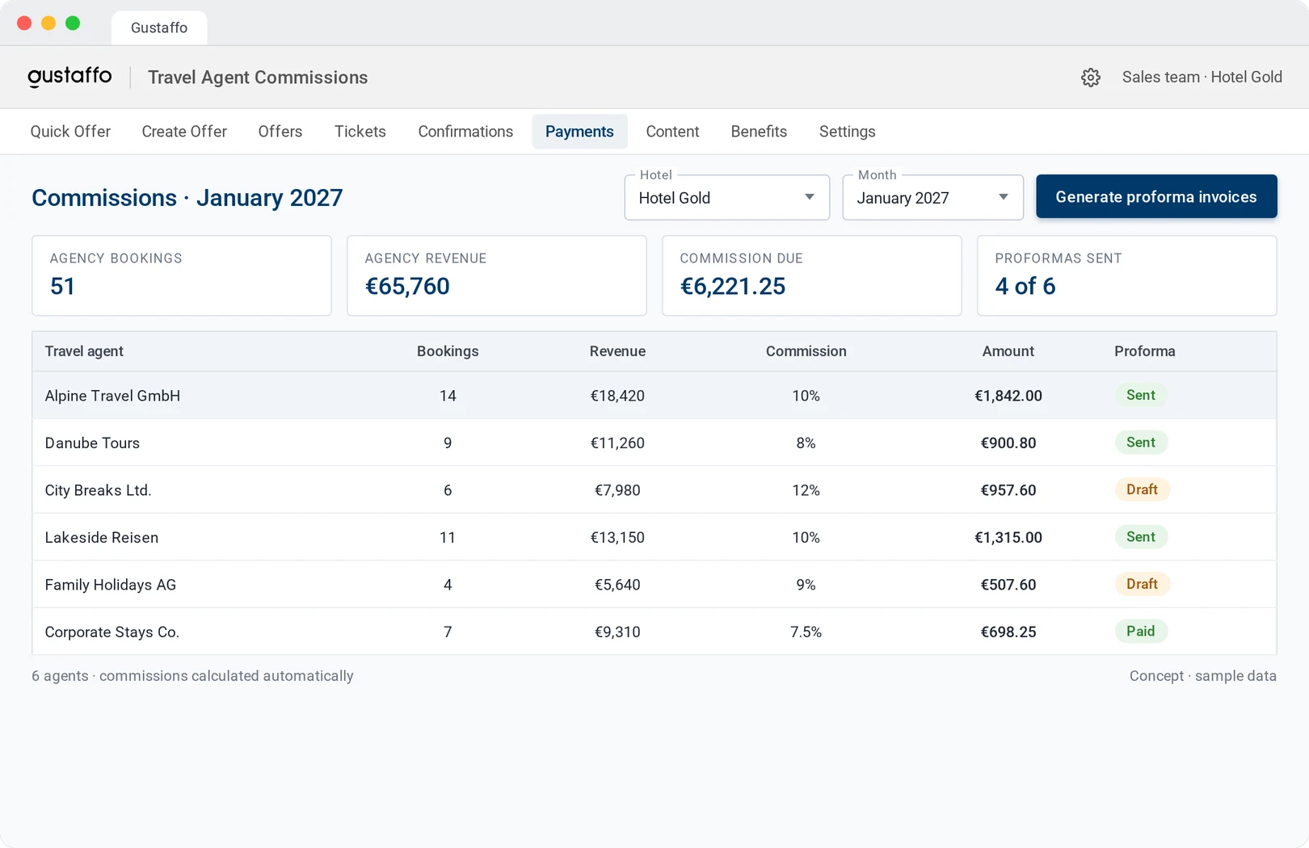Click the Amount column header
This screenshot has width=1309, height=848.
click(1008, 351)
